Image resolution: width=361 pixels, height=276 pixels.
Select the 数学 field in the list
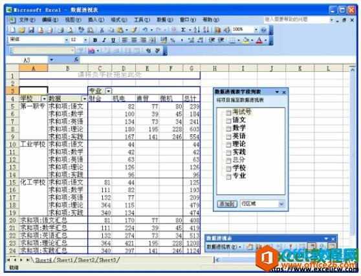(239, 127)
